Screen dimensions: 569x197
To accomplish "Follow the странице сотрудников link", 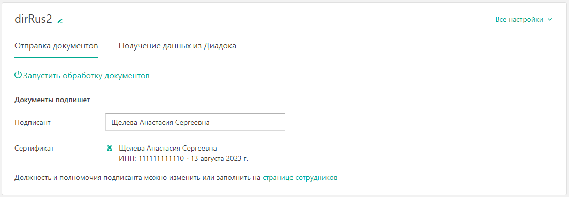I will [x=300, y=178].
